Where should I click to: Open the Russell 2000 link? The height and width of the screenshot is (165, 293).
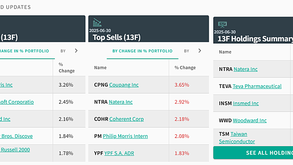pyautogui.click(x=15, y=150)
